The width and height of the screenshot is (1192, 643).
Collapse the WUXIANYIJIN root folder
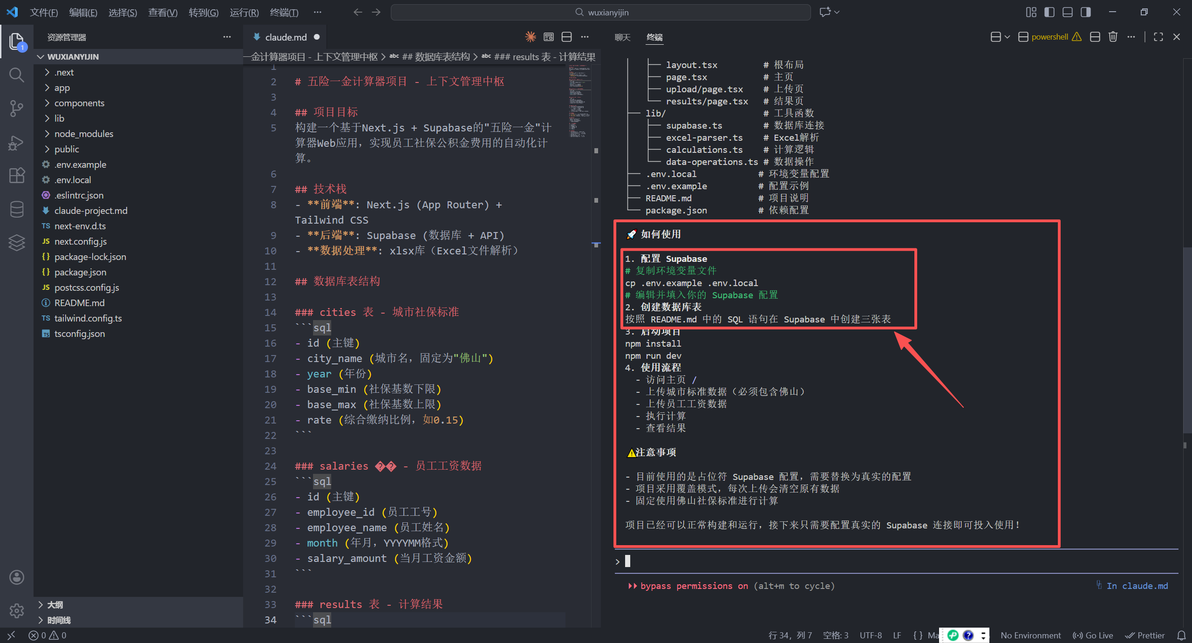(139, 56)
